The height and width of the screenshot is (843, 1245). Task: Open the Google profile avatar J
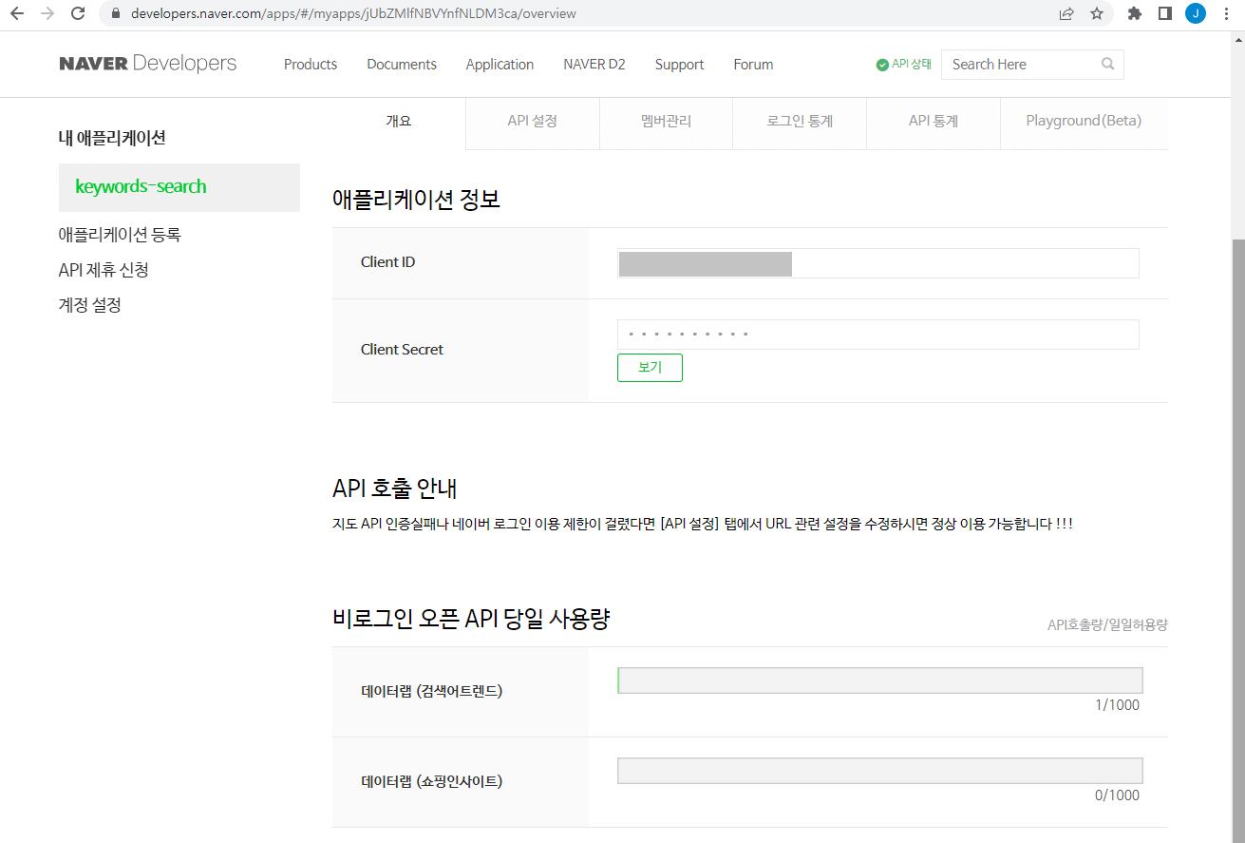pyautogui.click(x=1195, y=13)
